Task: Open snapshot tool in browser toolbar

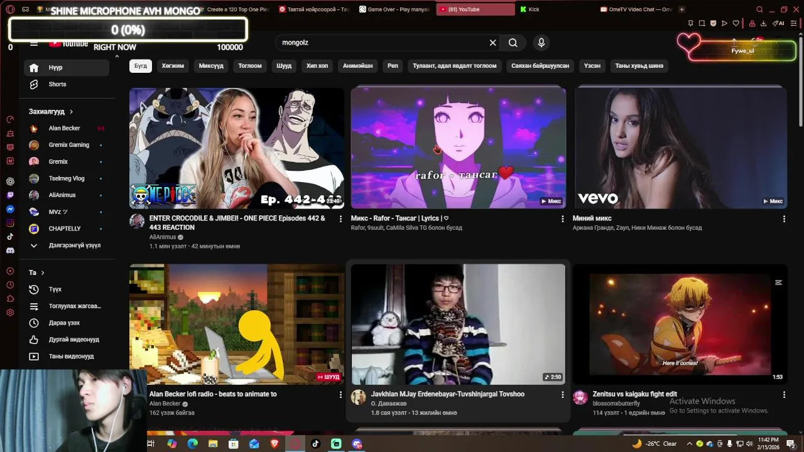Action: pos(702,23)
